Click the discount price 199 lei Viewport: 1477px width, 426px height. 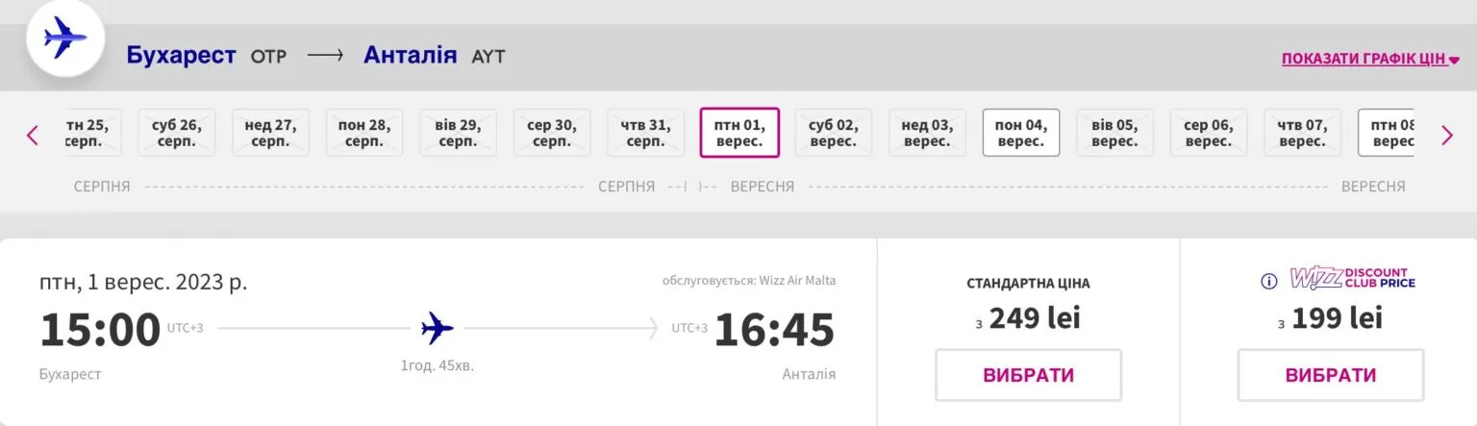tap(1330, 318)
